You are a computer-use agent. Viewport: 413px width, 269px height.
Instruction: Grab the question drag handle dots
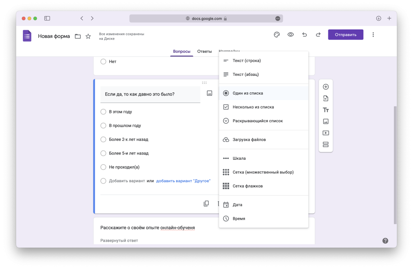coord(204,83)
